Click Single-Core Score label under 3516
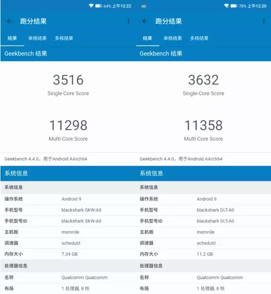271x294 pixels. 68,93
